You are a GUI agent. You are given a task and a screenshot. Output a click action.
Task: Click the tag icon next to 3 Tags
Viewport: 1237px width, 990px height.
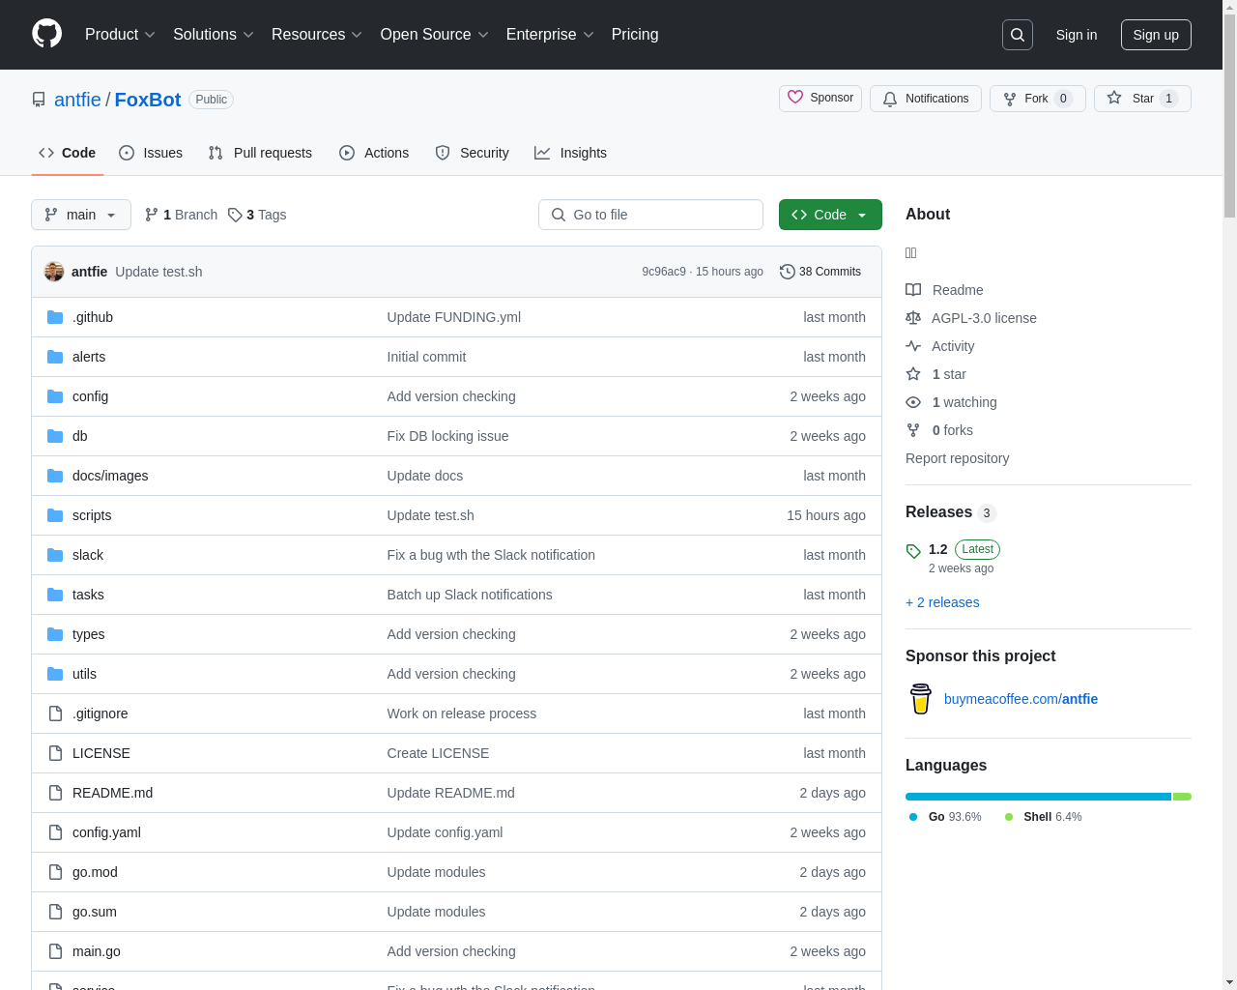click(x=235, y=215)
